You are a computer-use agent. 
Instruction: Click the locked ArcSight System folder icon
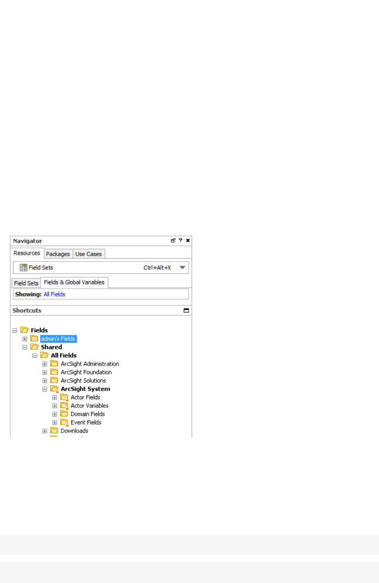[54, 389]
